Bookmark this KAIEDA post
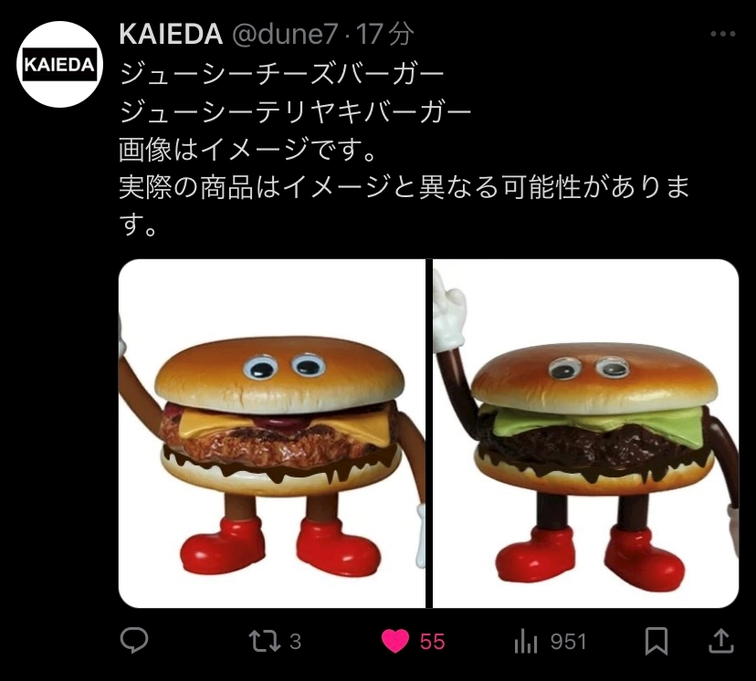The width and height of the screenshot is (756, 681). [x=656, y=641]
